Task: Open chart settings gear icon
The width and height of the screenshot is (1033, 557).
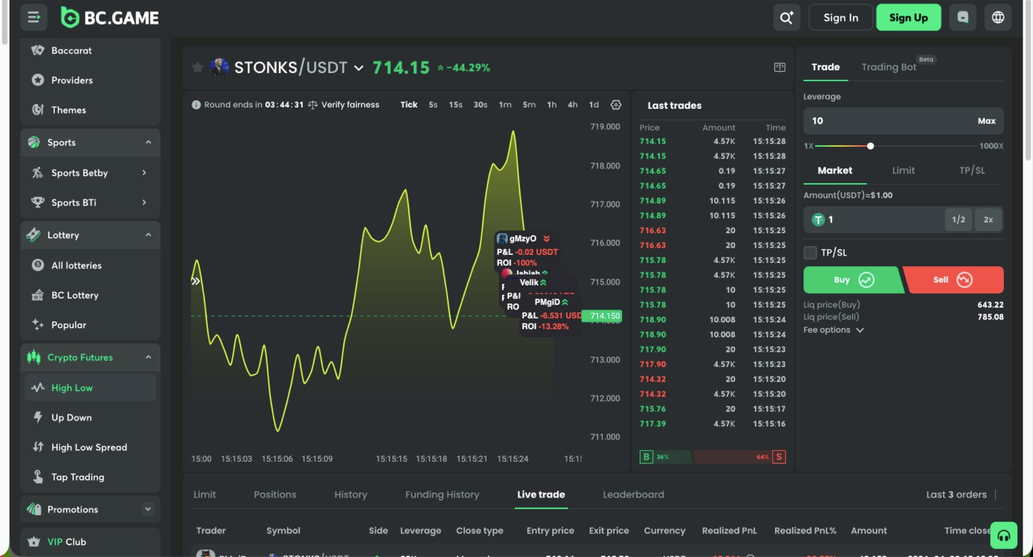Action: pyautogui.click(x=616, y=104)
